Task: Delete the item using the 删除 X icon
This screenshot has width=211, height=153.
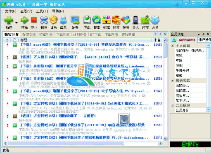Action: [x=44, y=20]
